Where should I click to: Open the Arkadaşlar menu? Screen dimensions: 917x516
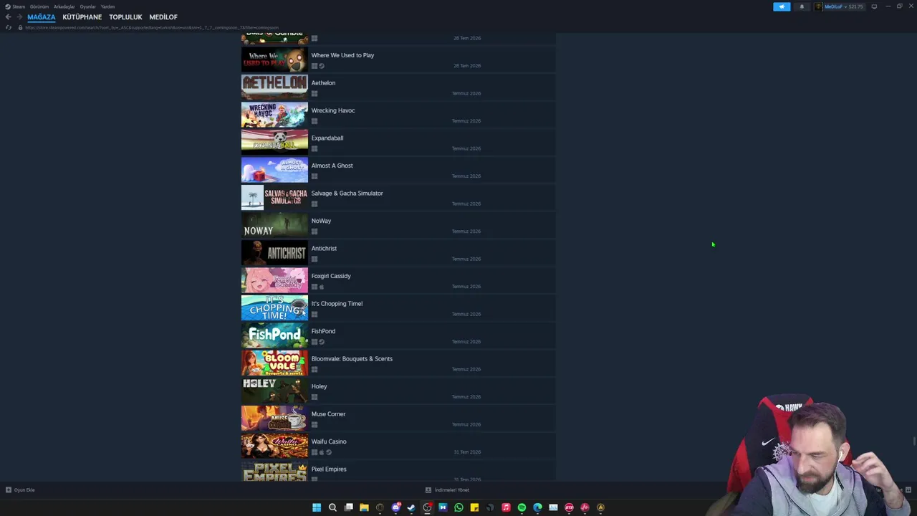(x=64, y=6)
